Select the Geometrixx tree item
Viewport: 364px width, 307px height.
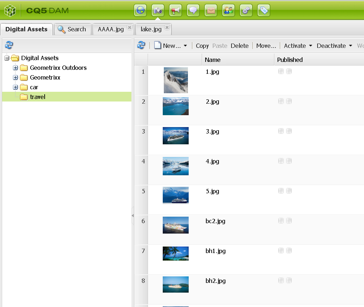click(45, 77)
